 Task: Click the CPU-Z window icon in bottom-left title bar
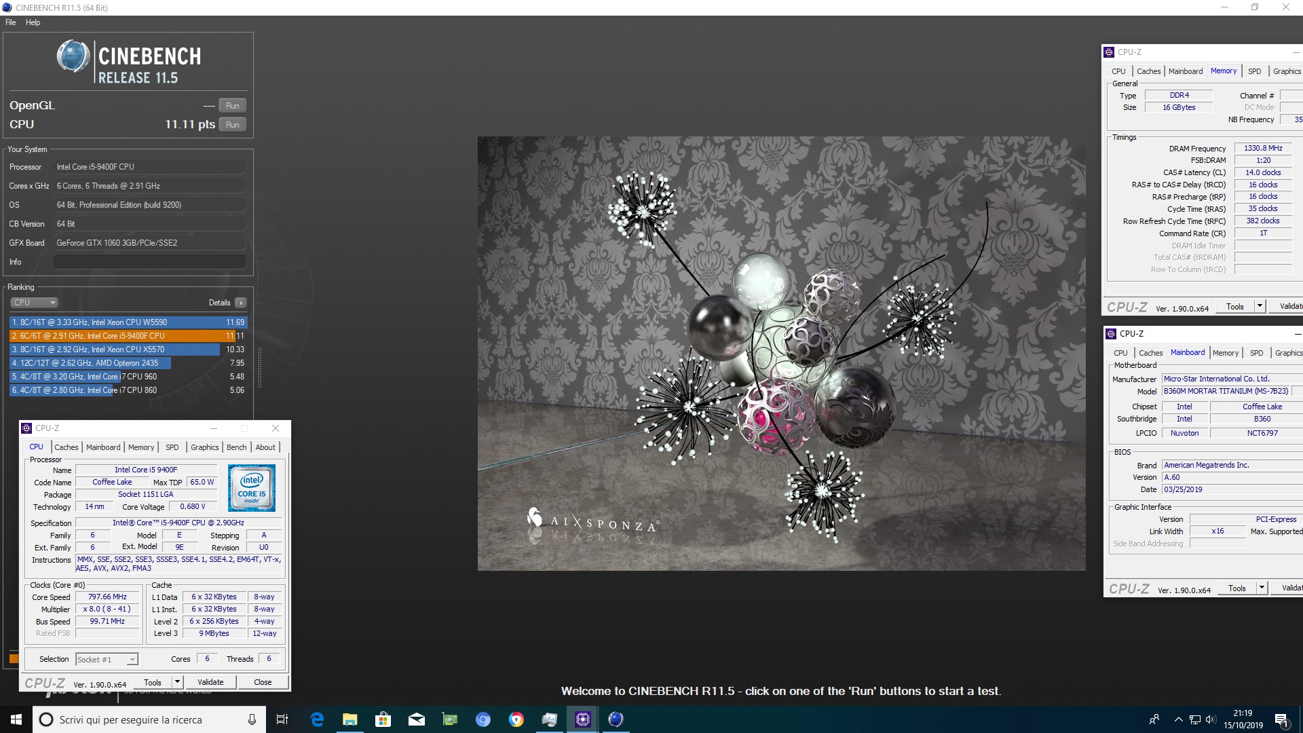point(26,428)
